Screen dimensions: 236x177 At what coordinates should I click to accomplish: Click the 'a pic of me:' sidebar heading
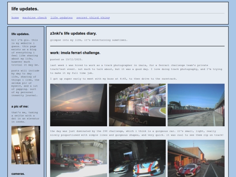(20, 106)
